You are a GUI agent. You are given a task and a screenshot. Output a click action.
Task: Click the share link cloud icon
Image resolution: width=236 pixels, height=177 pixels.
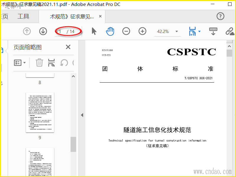[x=230, y=32]
